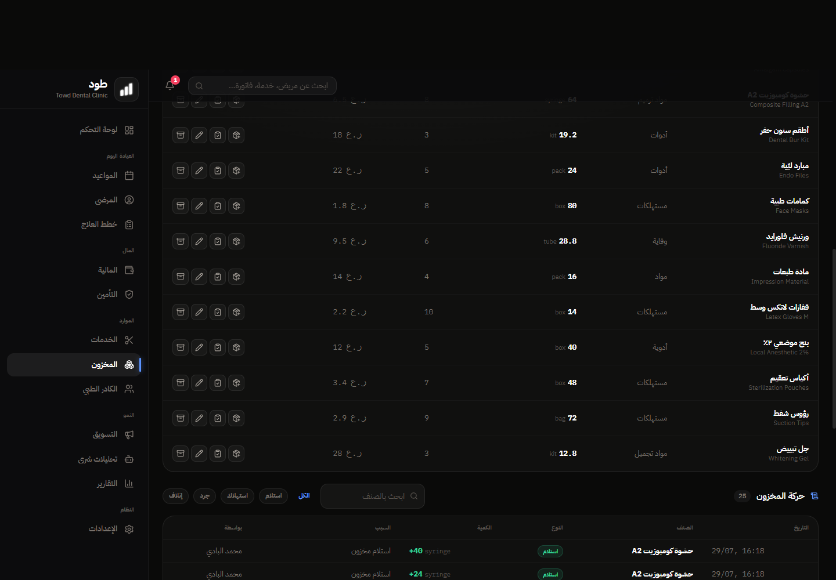836x580 pixels.
Task: Edit the Latex Gloves M item
Action: pyautogui.click(x=199, y=312)
